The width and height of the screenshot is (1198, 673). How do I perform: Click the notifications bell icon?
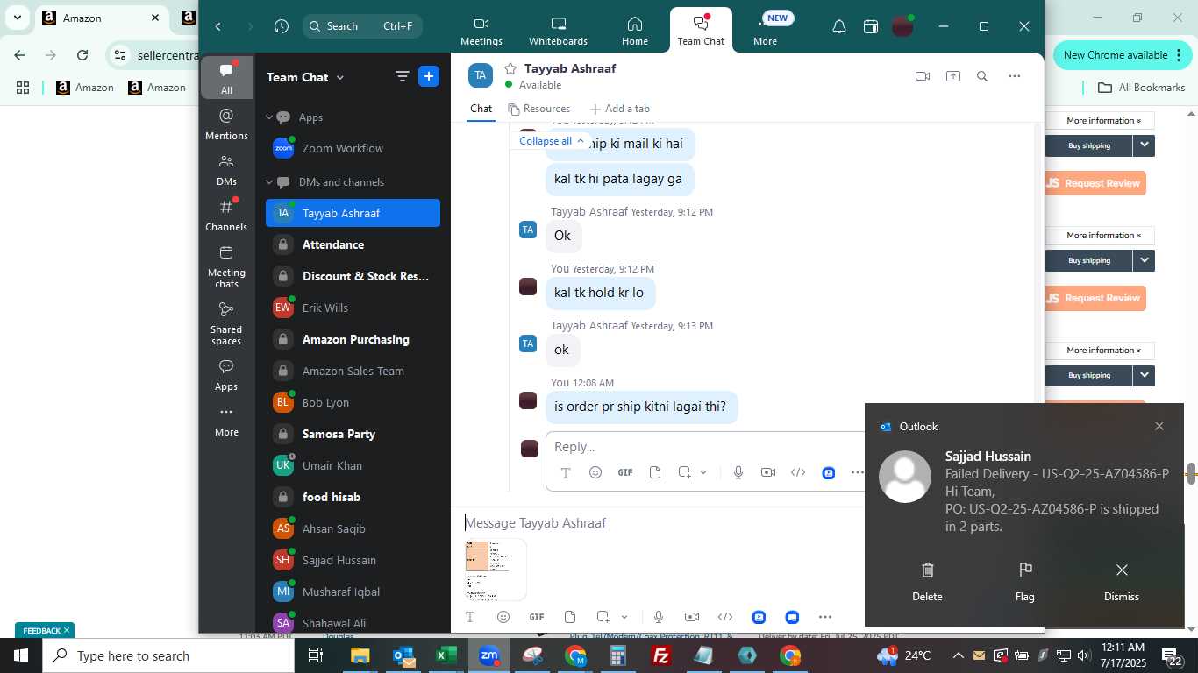(x=839, y=27)
